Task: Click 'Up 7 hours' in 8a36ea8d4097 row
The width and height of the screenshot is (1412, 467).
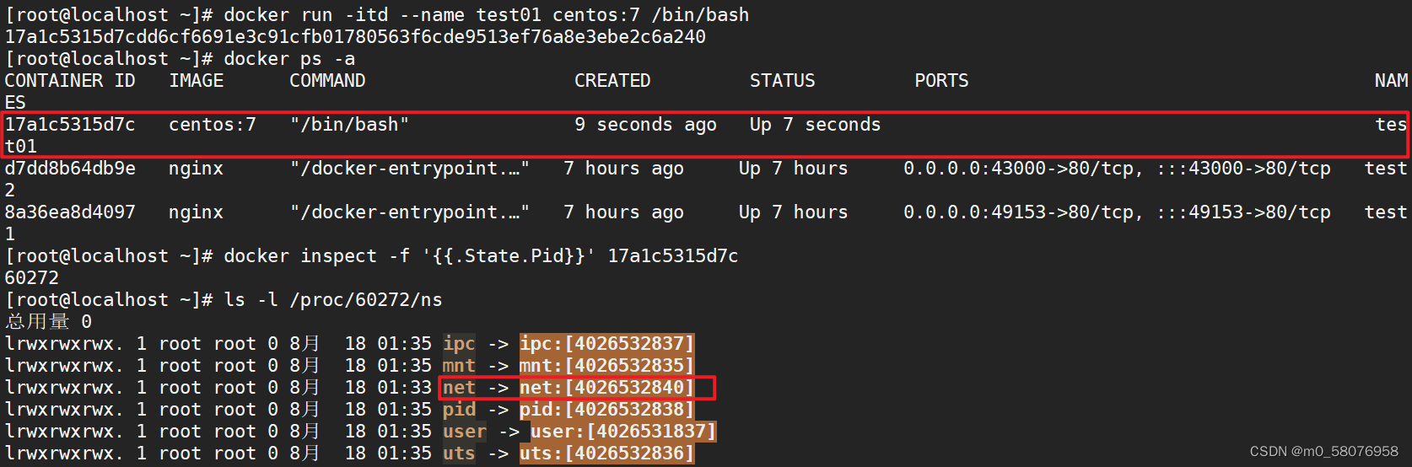Action: click(793, 212)
